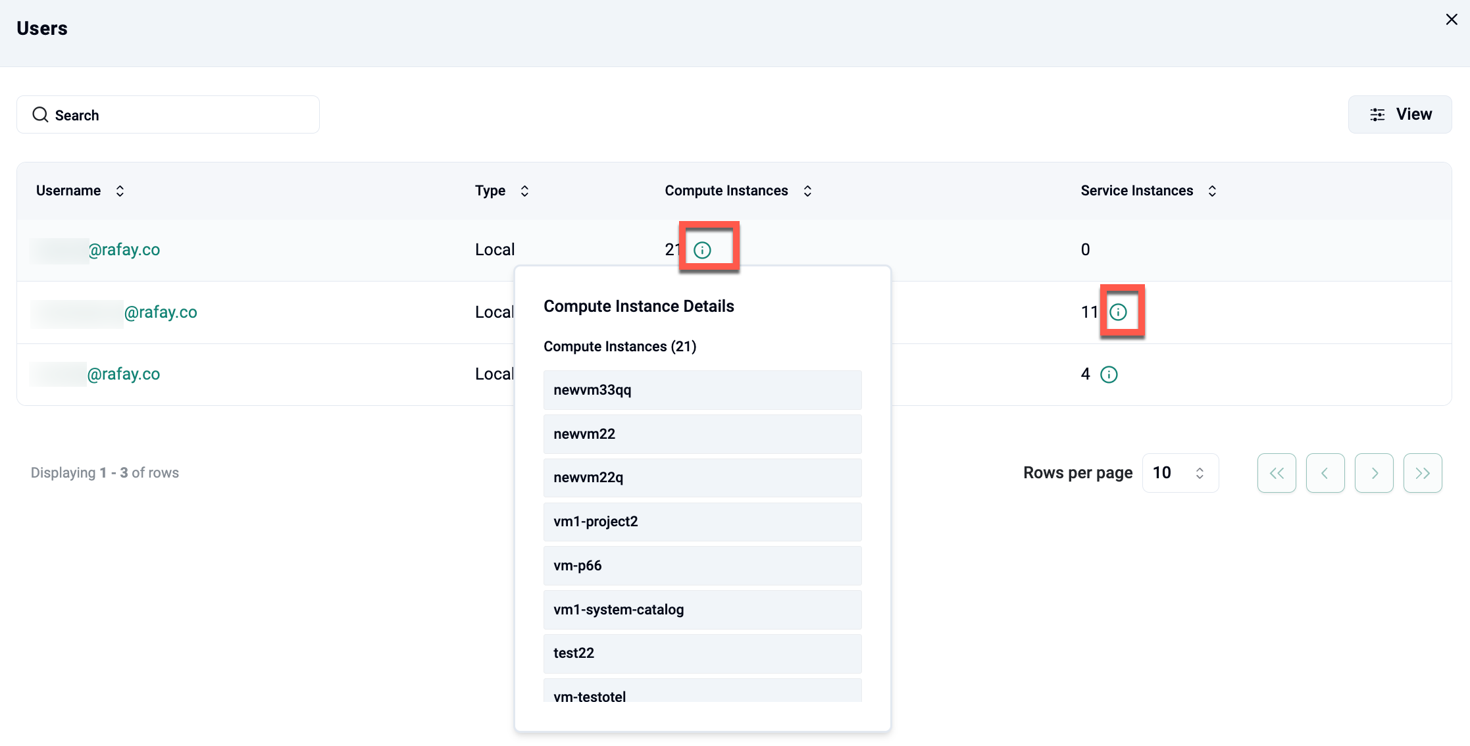This screenshot has height=746, width=1470.
Task: Select vm-p66 instance entry
Action: pyautogui.click(x=702, y=566)
